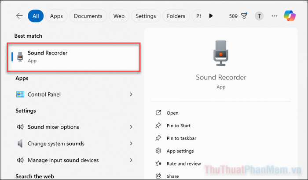Open the Sound Recorder best match result

(x=73, y=57)
